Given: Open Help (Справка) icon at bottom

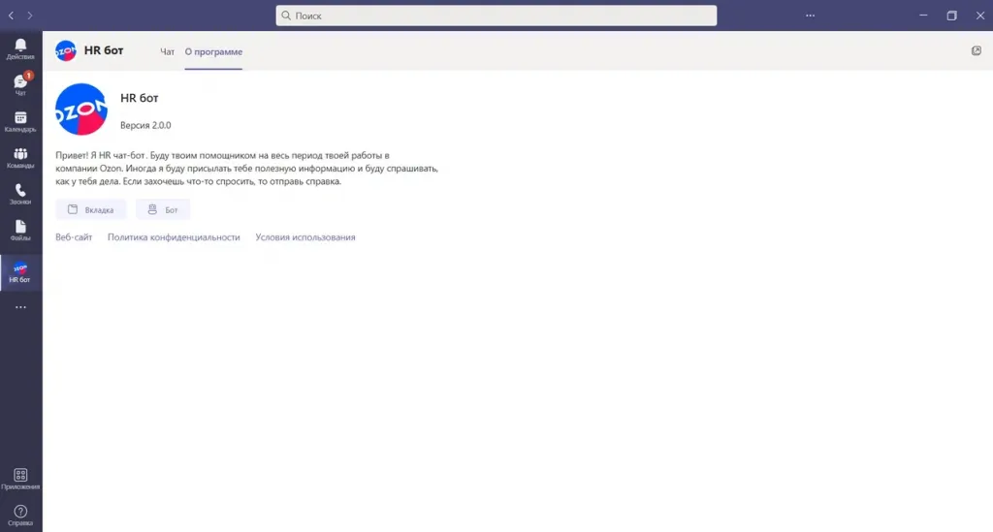Looking at the screenshot, I should [20, 515].
